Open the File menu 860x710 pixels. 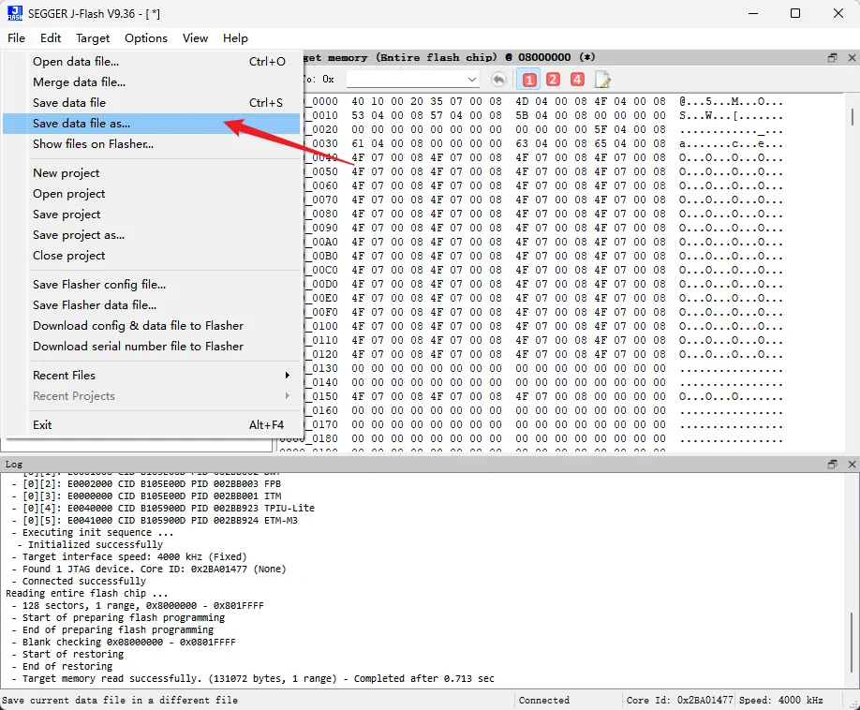tap(16, 37)
